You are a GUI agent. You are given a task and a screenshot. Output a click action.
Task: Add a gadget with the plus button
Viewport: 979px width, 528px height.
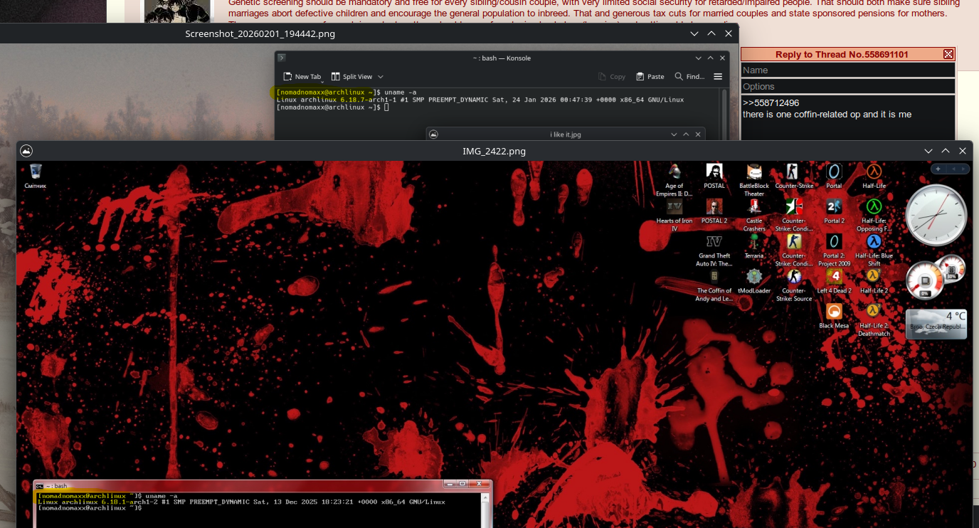(938, 169)
